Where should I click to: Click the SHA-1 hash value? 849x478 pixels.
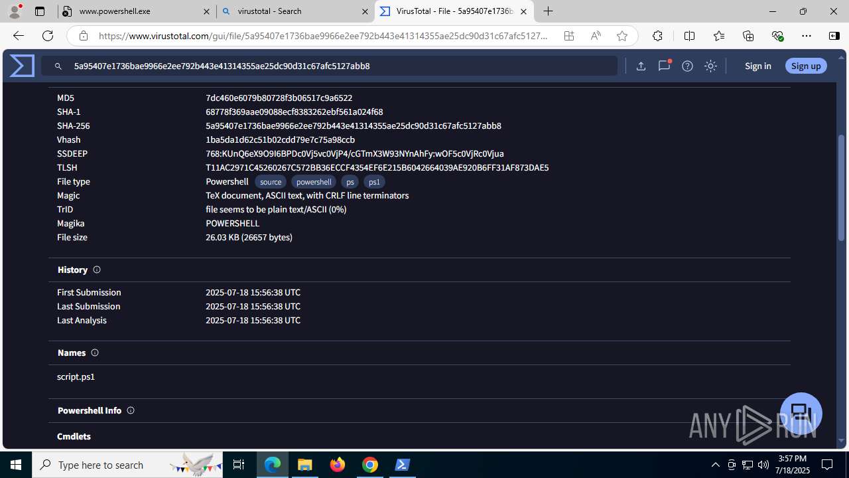294,112
